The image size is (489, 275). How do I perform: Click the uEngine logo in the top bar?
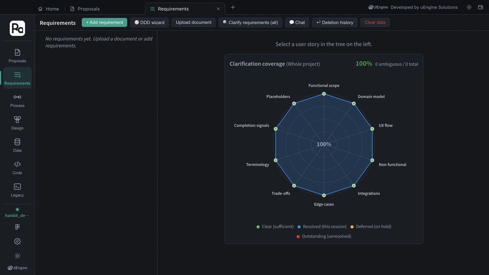point(378,7)
